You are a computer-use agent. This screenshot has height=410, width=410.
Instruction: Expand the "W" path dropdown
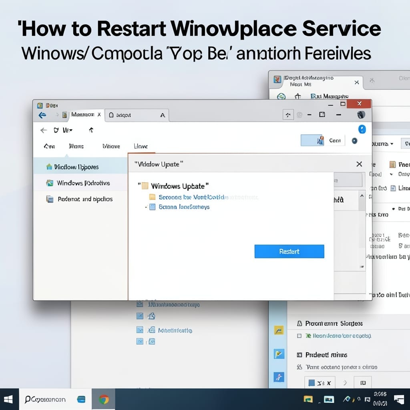(x=67, y=130)
